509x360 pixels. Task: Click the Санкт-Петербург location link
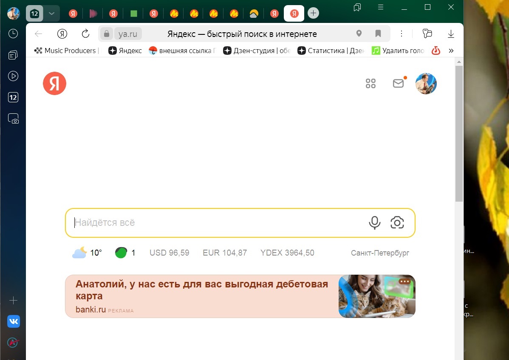click(x=380, y=253)
